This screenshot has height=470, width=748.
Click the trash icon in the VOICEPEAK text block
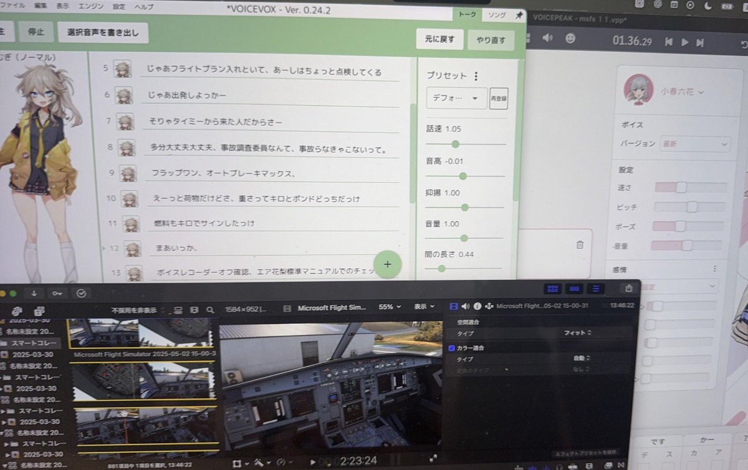click(580, 245)
